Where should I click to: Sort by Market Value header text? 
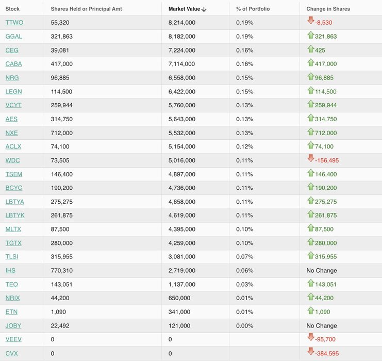pos(184,9)
